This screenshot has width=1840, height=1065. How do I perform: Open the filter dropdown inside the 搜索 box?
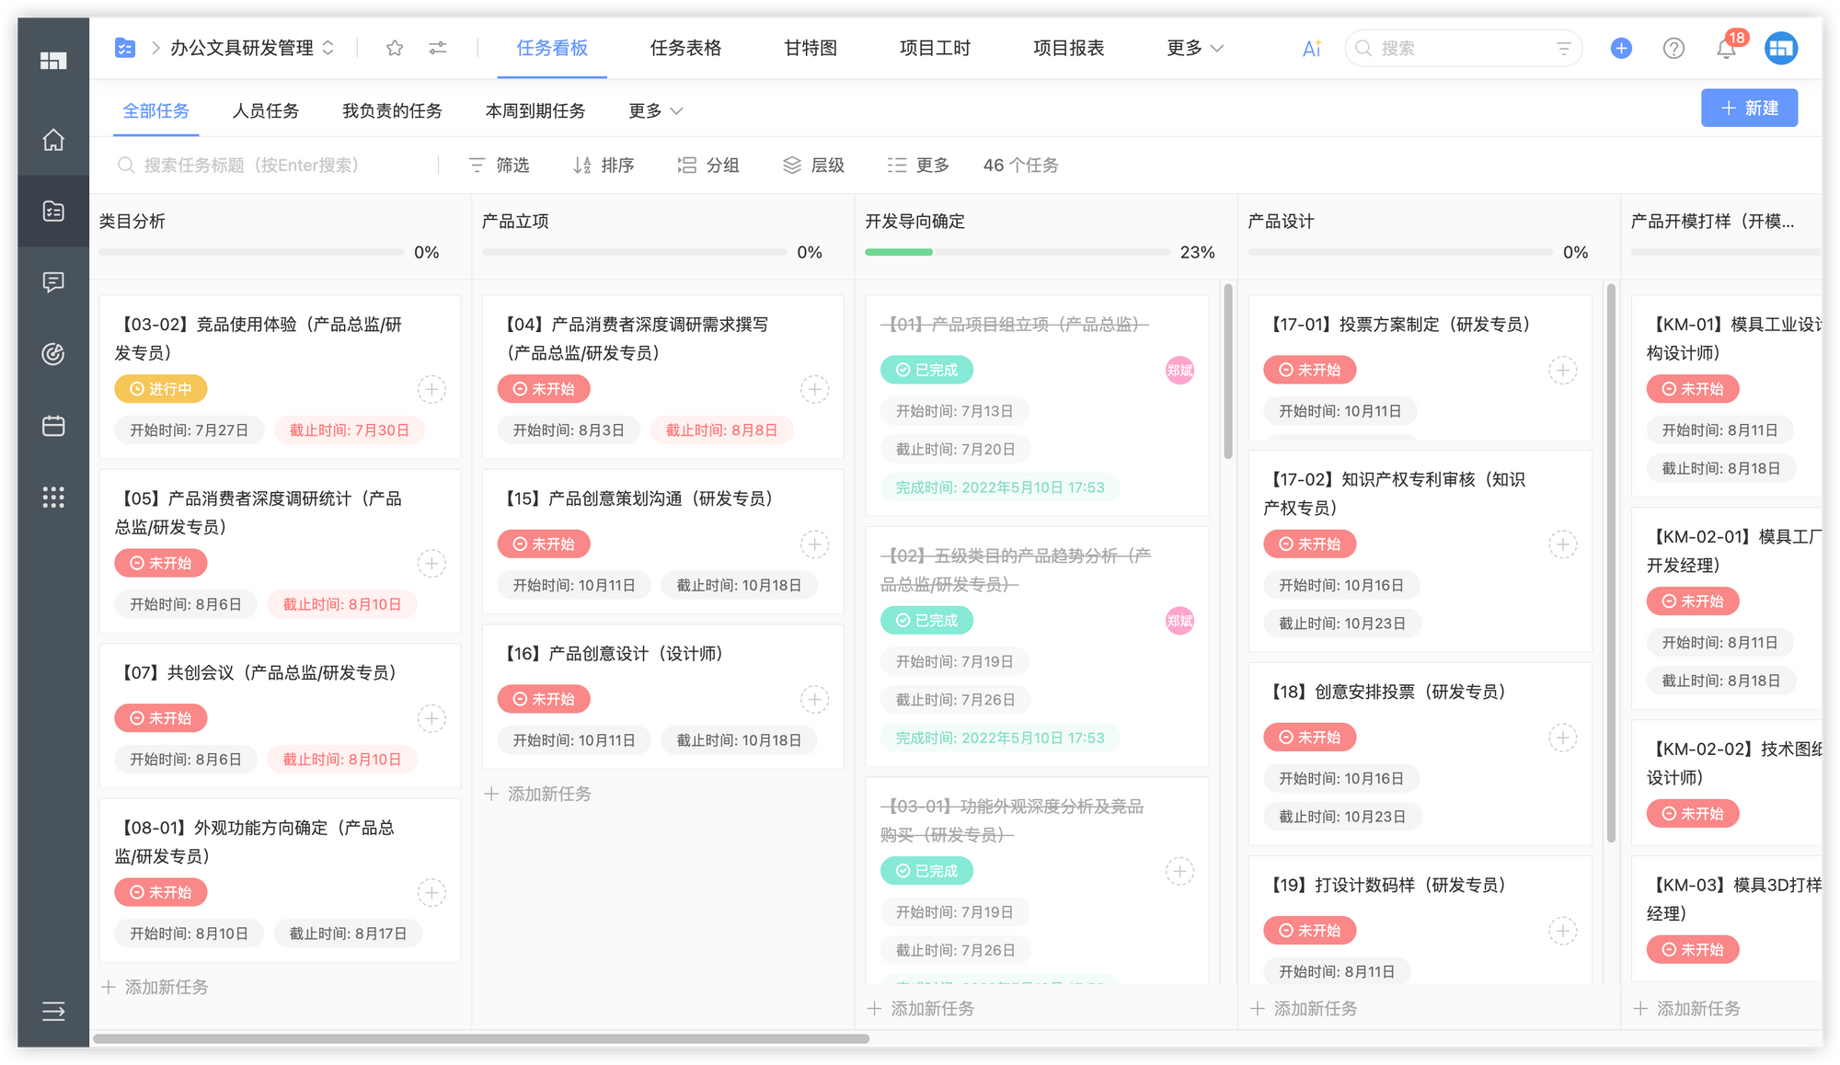(x=1564, y=48)
